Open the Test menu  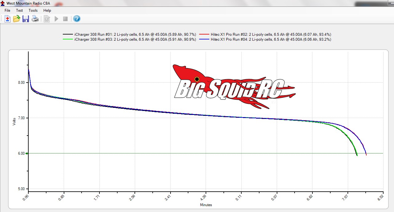(19, 10)
